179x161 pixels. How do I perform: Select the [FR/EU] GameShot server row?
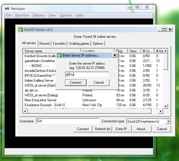pos(93,76)
